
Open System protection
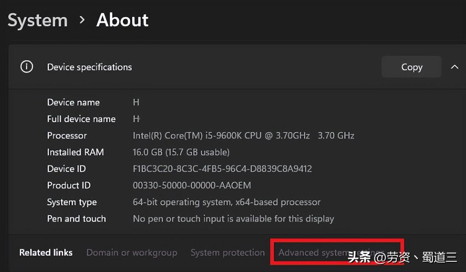[228, 252]
